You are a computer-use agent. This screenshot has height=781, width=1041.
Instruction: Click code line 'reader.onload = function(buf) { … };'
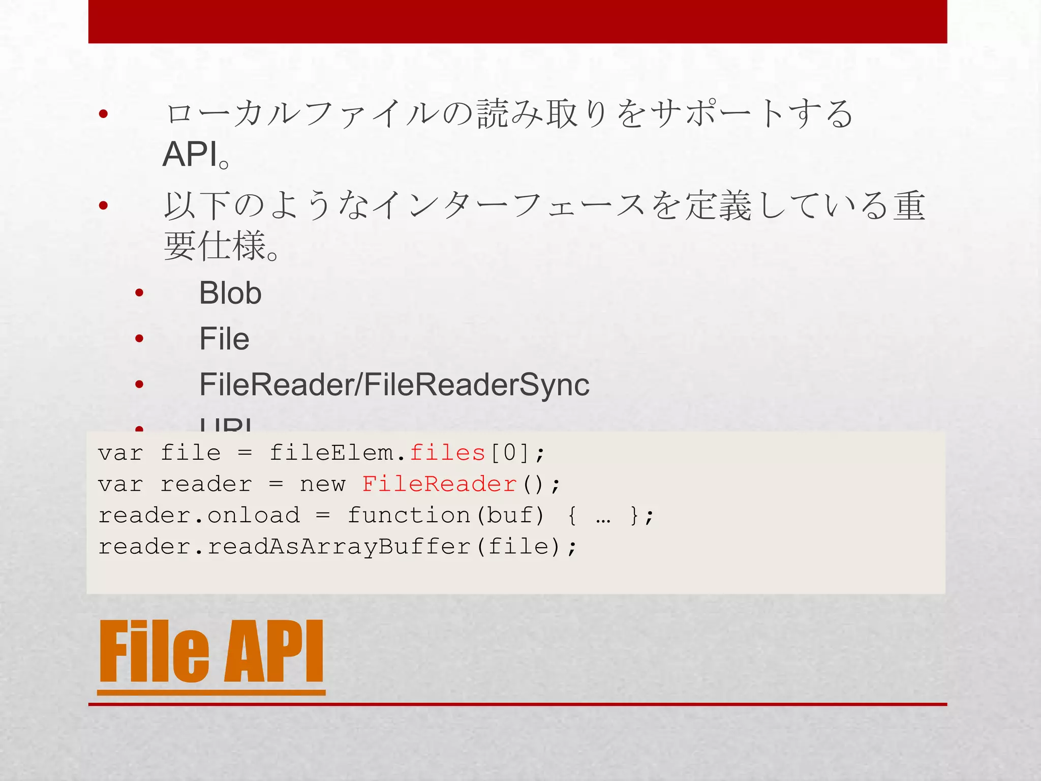[x=376, y=515]
